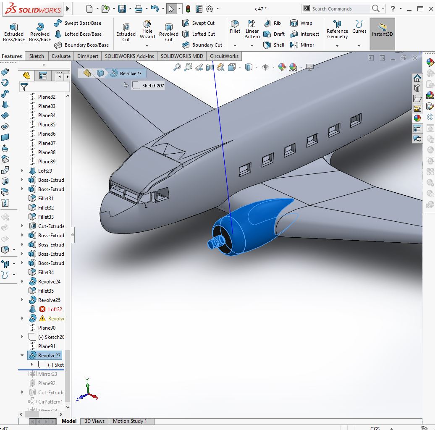435x430 pixels.
Task: Switch to Evaluate tab
Action: click(x=61, y=56)
